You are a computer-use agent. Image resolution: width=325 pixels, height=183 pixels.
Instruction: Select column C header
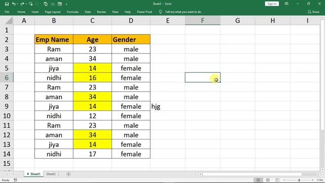(92, 21)
